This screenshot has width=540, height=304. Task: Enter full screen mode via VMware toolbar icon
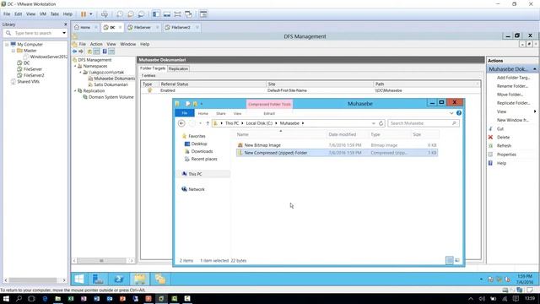177,14
